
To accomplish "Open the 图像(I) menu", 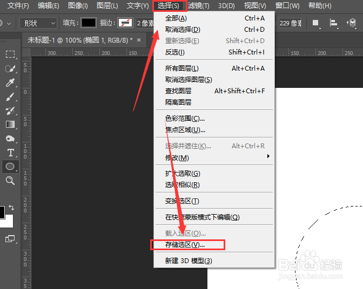I will (x=78, y=6).
